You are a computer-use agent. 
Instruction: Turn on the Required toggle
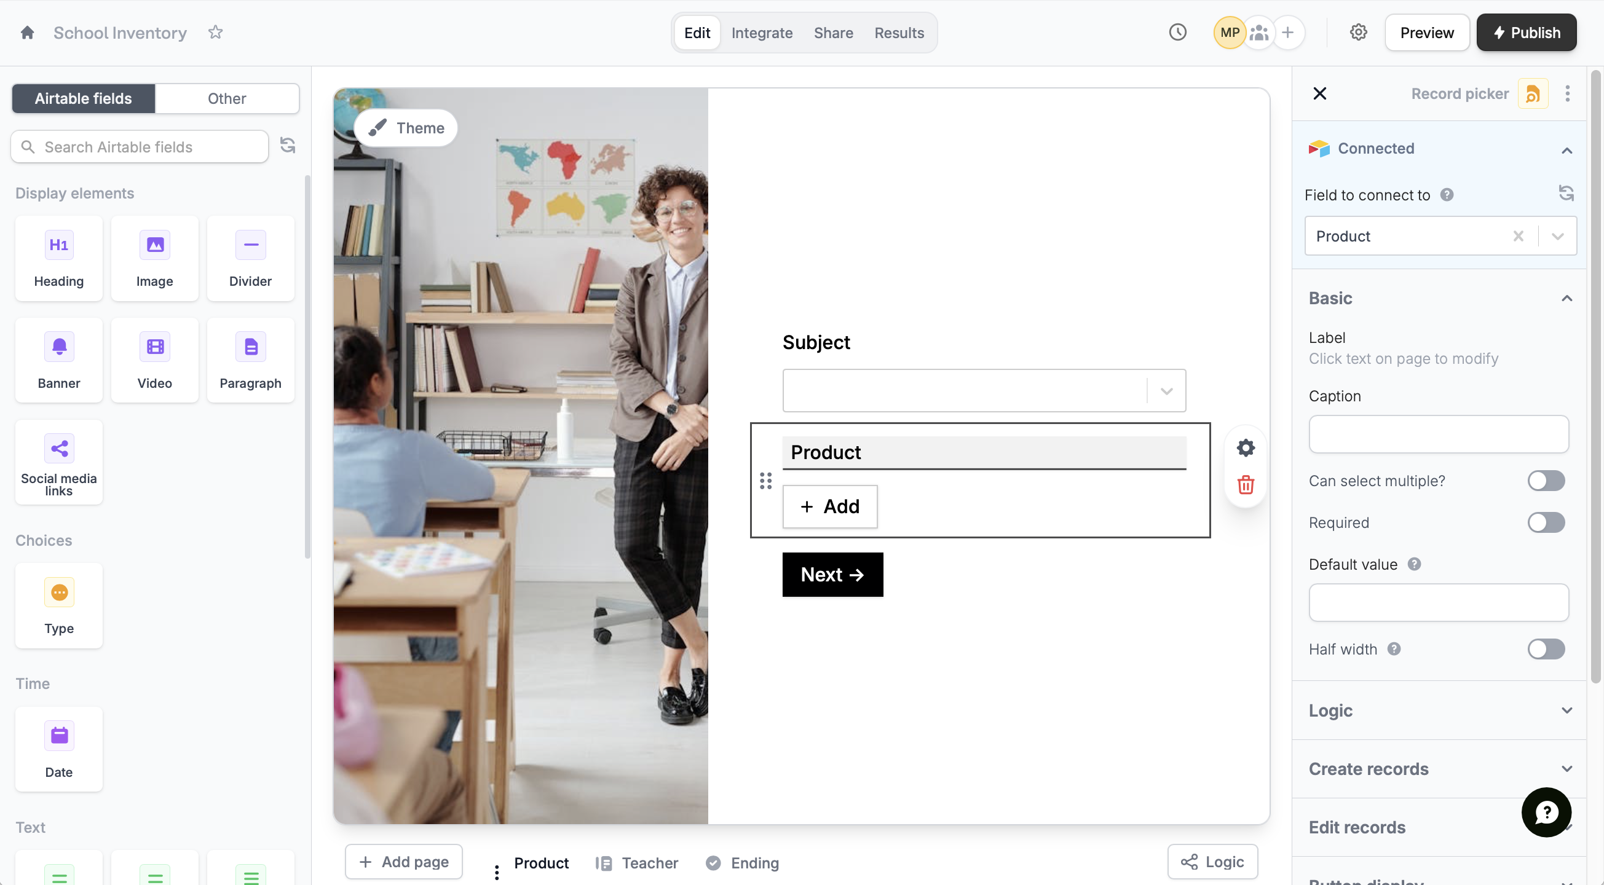pyautogui.click(x=1546, y=522)
